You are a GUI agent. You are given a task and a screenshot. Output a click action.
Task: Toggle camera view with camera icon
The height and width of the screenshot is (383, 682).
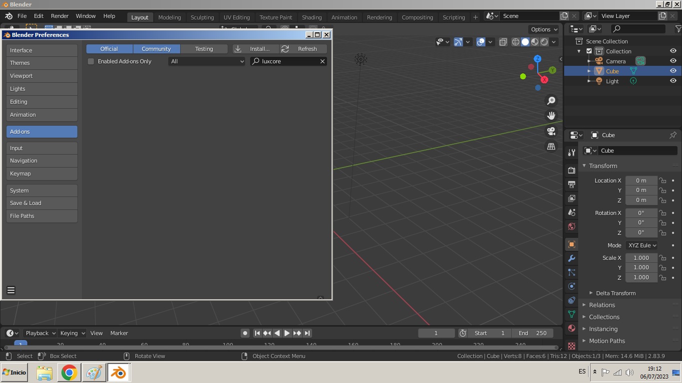[551, 131]
